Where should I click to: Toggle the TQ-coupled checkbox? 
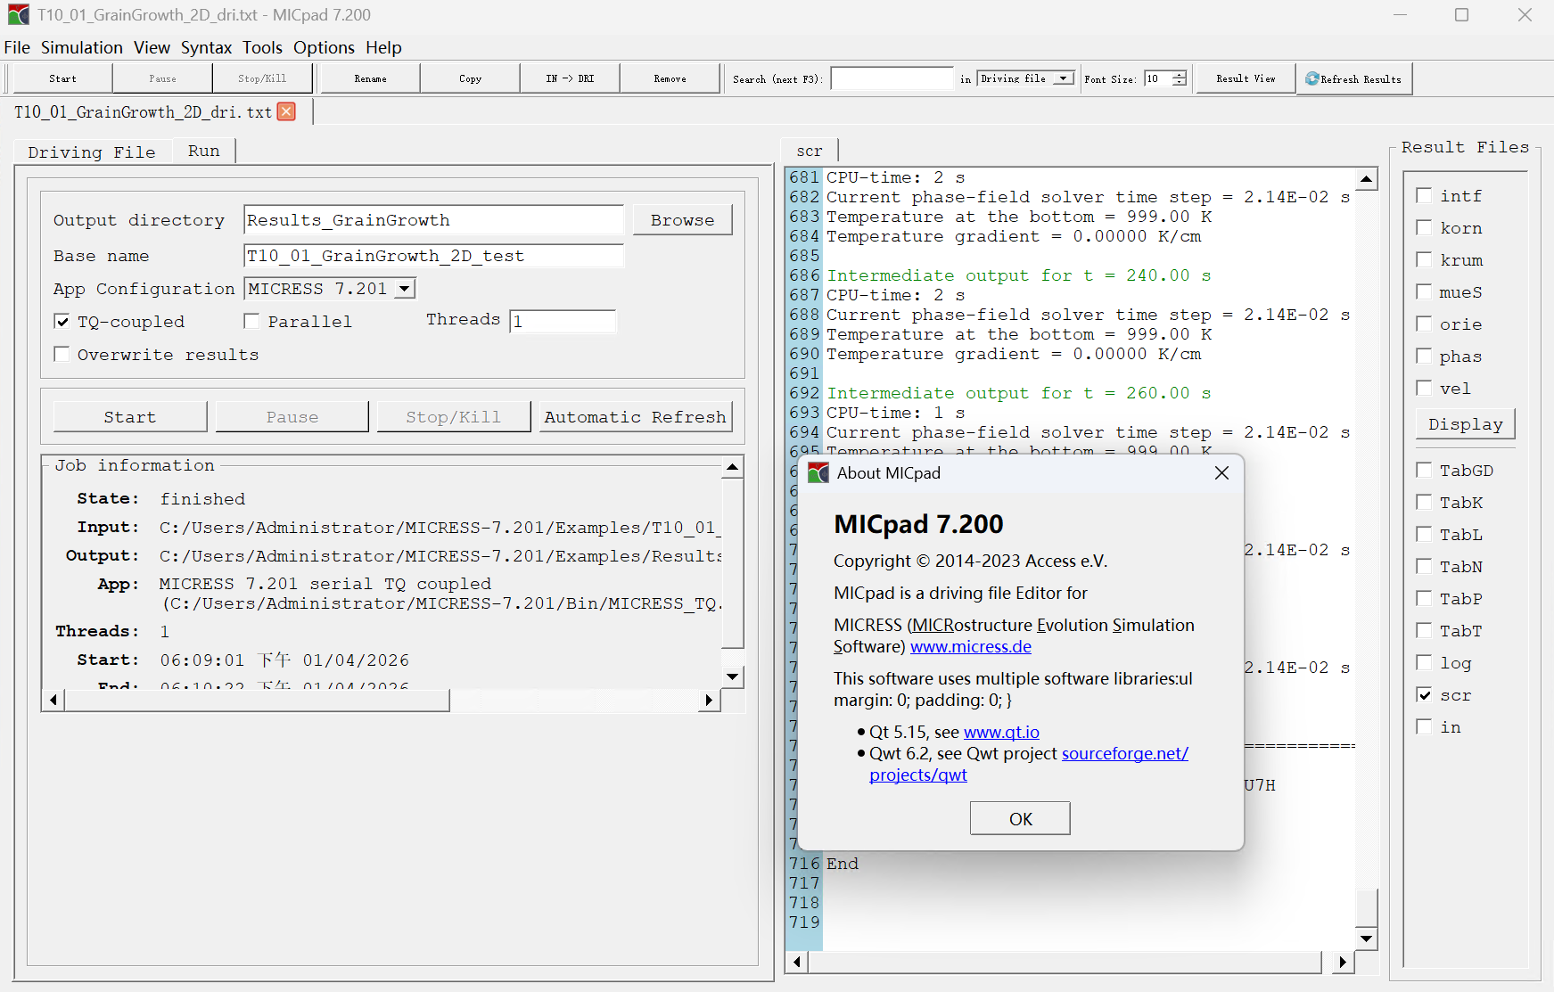coord(62,322)
